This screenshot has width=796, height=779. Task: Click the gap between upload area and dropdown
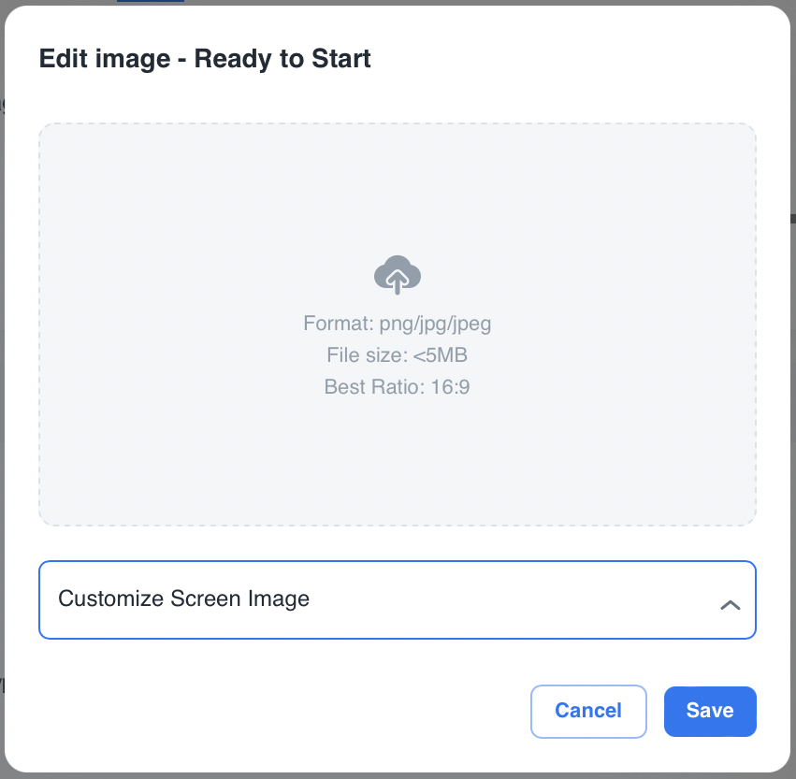pyautogui.click(x=398, y=543)
